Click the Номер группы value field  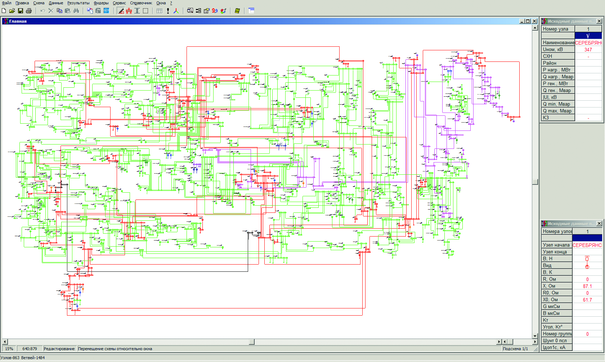coord(587,334)
